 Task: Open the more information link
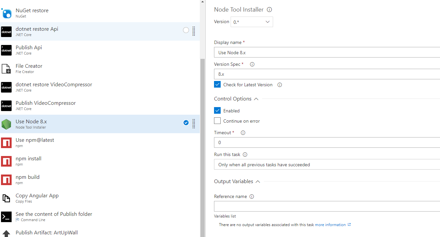pyautogui.click(x=330, y=225)
